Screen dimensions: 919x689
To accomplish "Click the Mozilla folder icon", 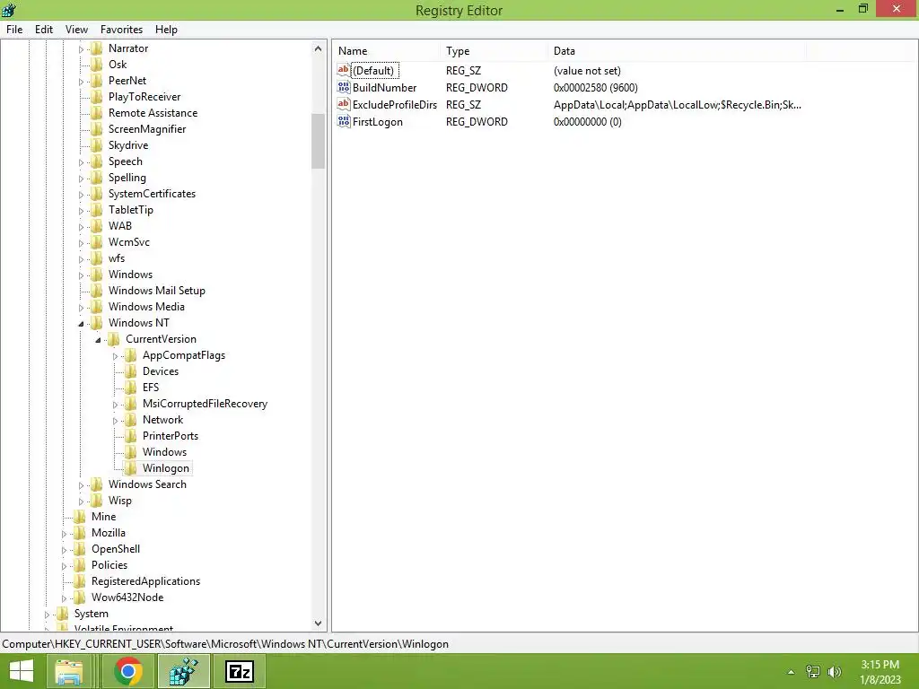I will (x=80, y=533).
